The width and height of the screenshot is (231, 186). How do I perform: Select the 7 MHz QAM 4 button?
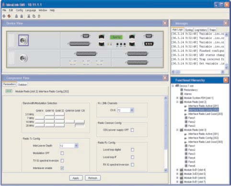coord(40,118)
